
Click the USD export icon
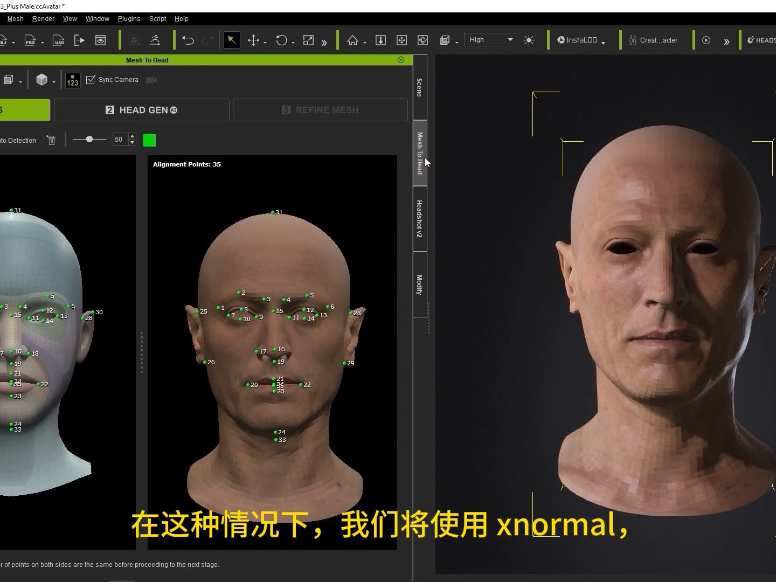click(x=59, y=40)
